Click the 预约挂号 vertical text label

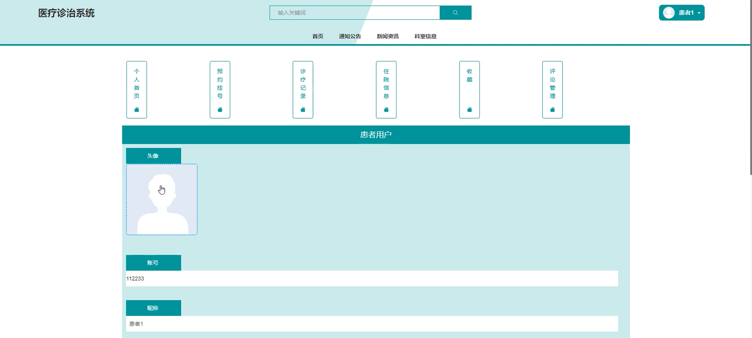[220, 84]
